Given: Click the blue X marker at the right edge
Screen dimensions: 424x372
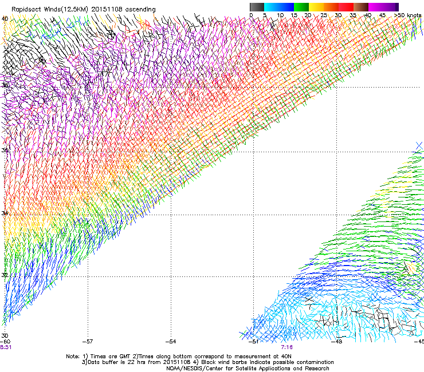Looking at the screenshot, I should pyautogui.click(x=419, y=146).
